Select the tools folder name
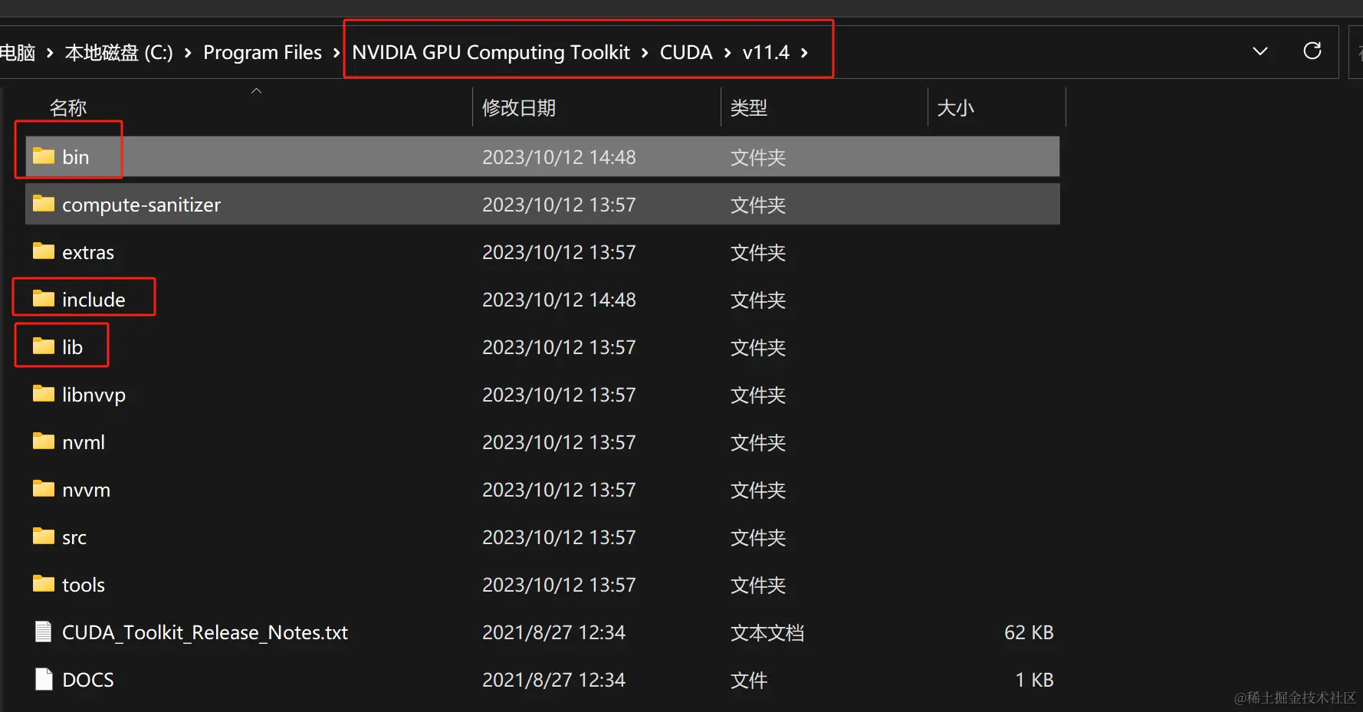 coord(84,585)
